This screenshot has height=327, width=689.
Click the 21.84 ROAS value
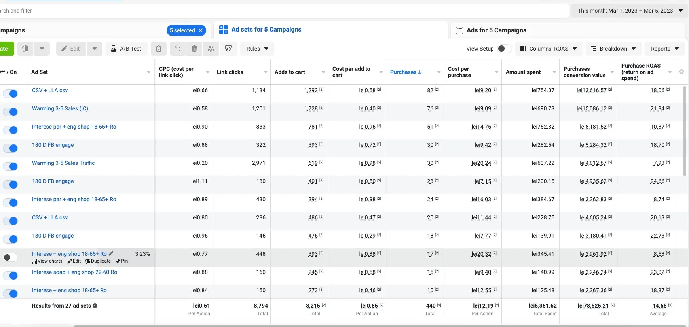(x=657, y=108)
